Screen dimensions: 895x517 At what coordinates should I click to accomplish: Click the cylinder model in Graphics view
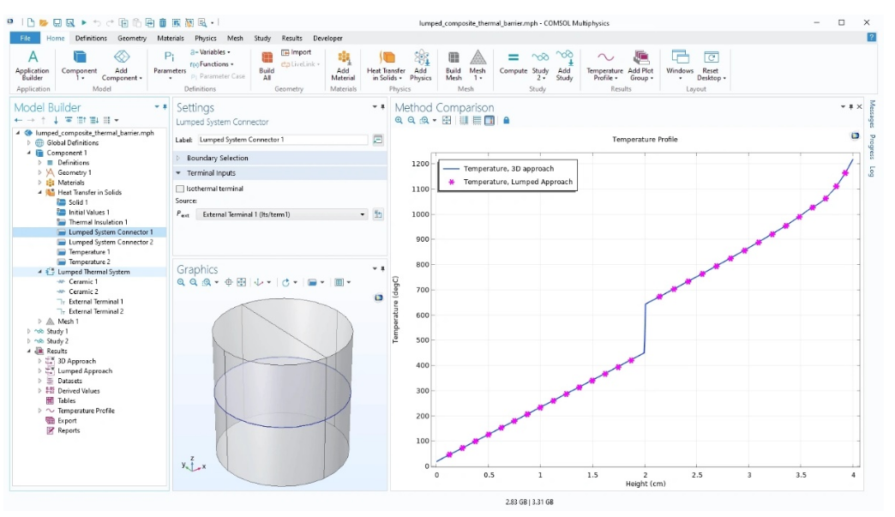click(282, 391)
